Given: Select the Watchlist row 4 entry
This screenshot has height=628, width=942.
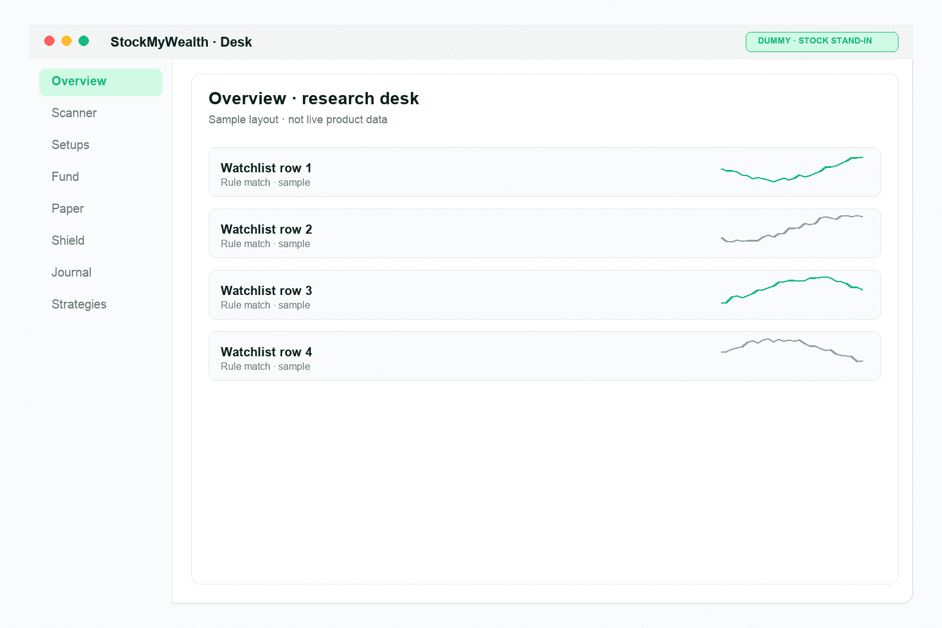Looking at the screenshot, I should [545, 356].
